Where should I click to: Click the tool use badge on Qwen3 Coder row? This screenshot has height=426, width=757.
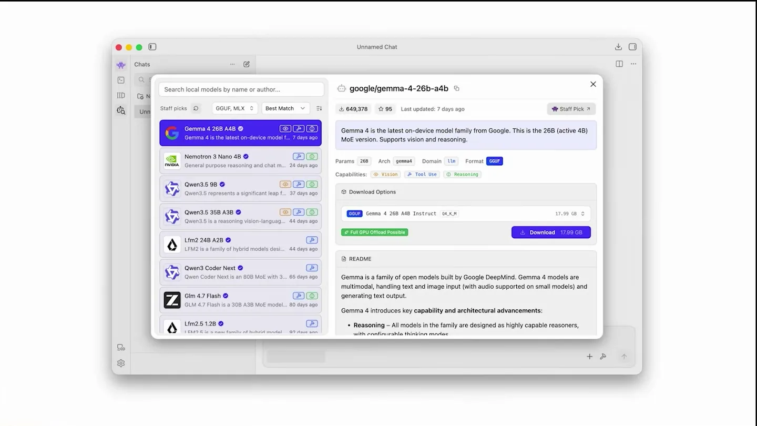[312, 268]
